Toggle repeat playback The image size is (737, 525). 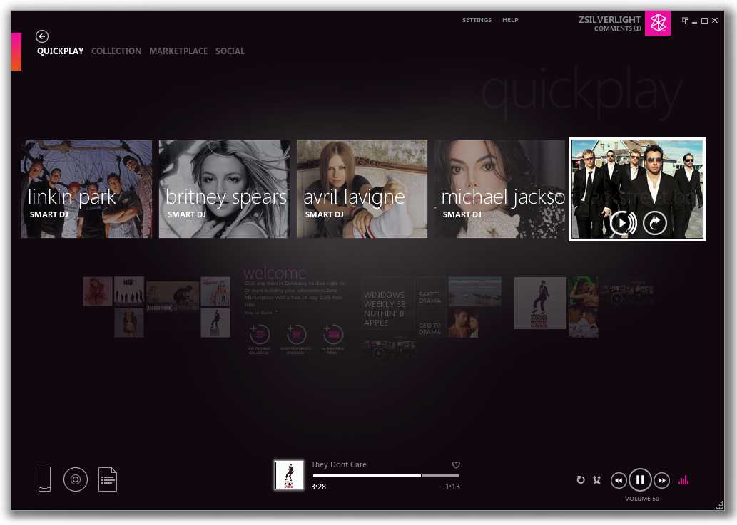(x=581, y=480)
